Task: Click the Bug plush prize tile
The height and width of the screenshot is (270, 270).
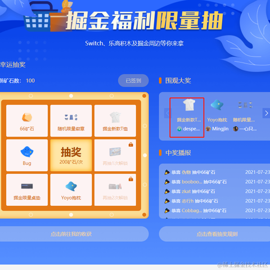Action: tap(27, 155)
